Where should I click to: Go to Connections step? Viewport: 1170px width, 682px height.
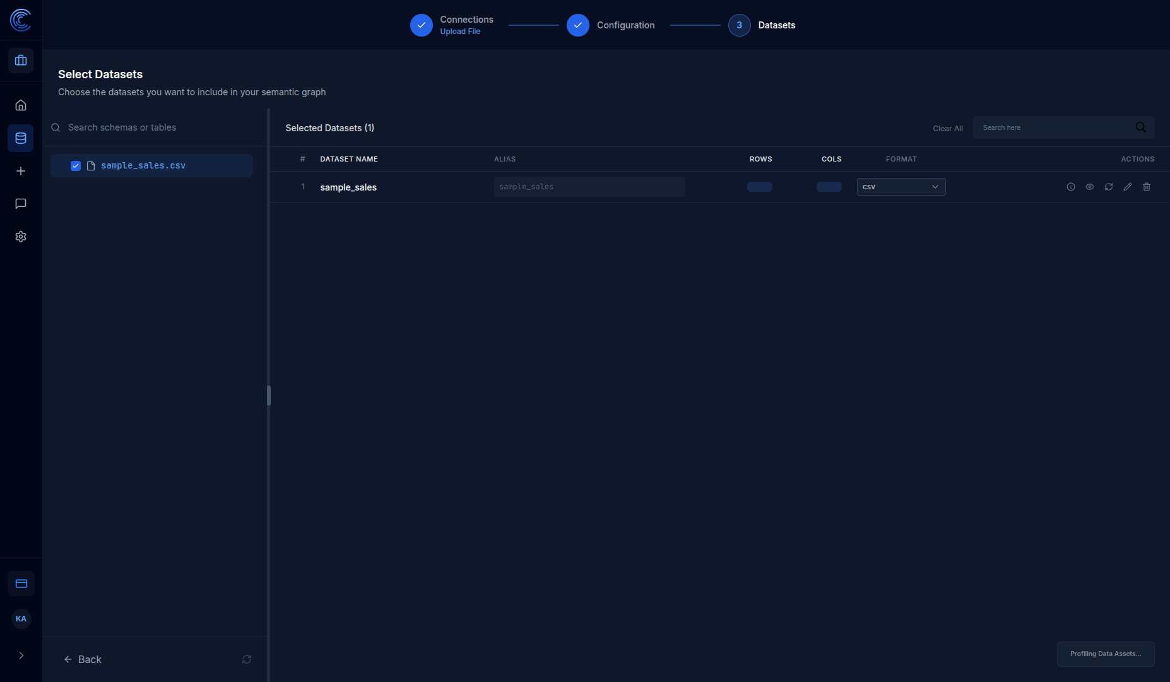pos(452,25)
